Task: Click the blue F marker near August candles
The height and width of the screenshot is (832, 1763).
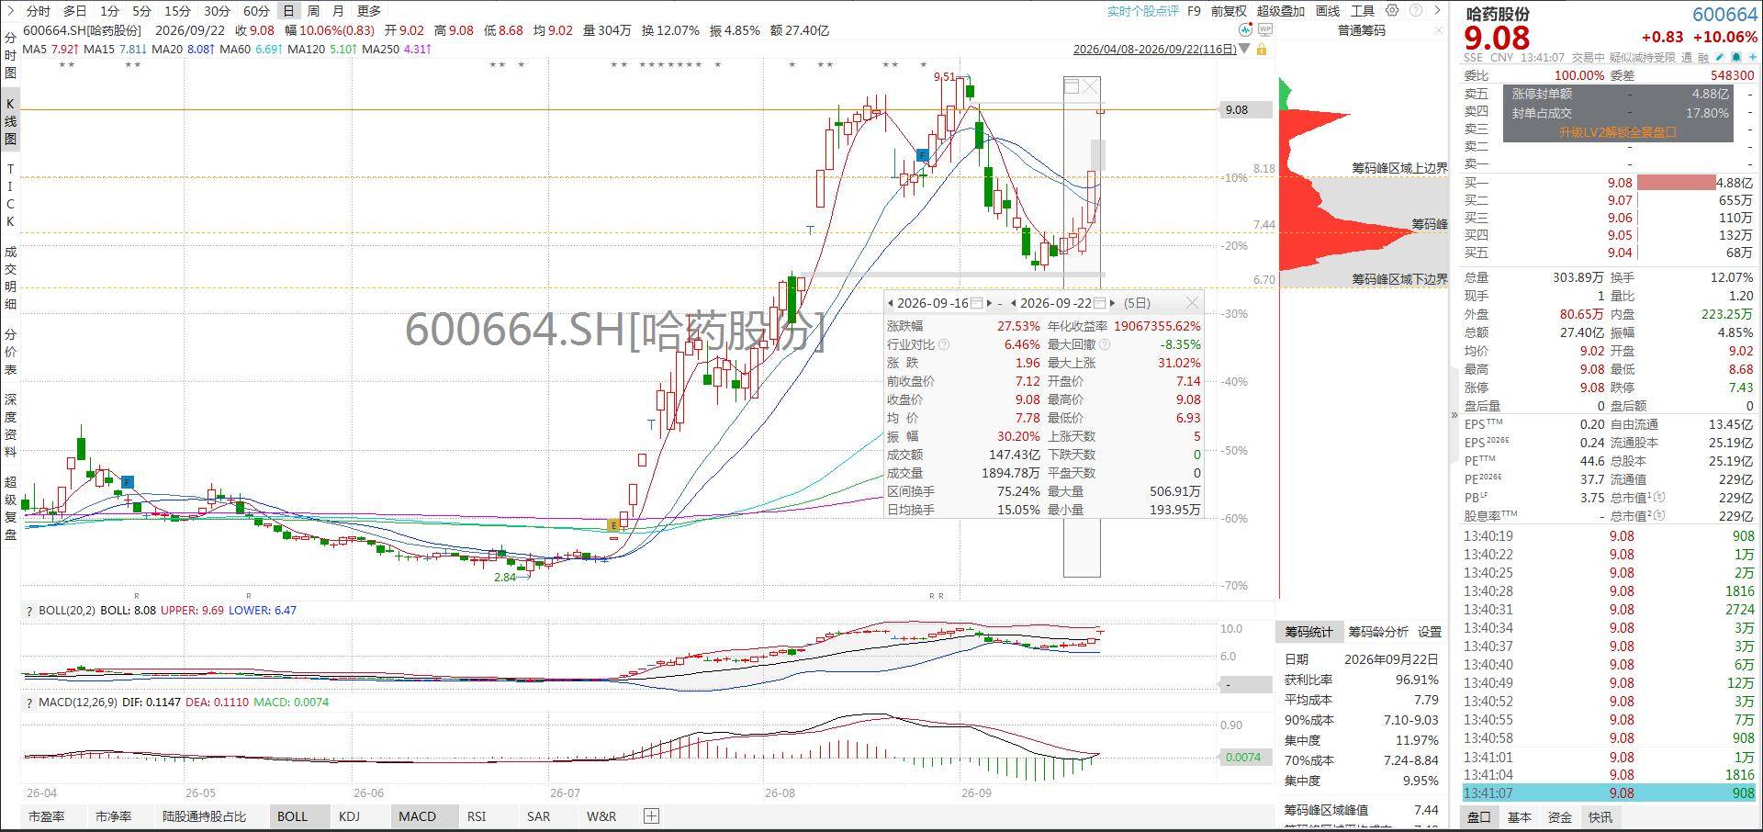Action: pos(923,155)
